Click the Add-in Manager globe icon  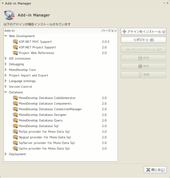pyautogui.click(x=9, y=15)
